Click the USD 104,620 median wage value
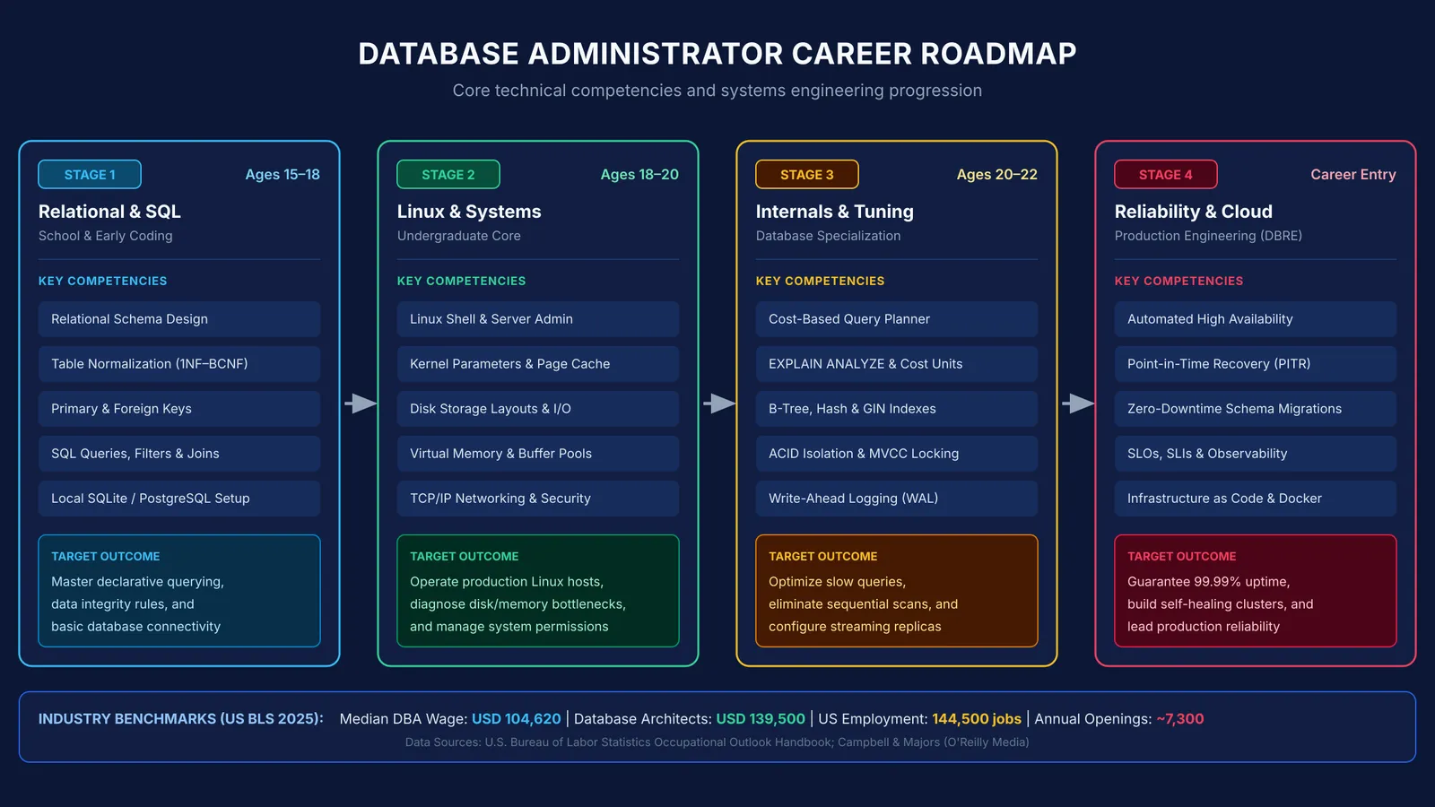The height and width of the screenshot is (807, 1435). (x=516, y=719)
